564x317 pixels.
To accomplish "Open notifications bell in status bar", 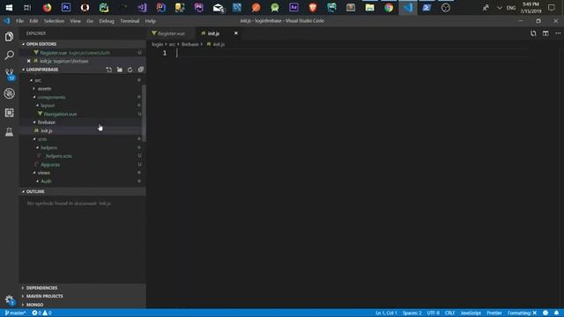I will [556, 313].
